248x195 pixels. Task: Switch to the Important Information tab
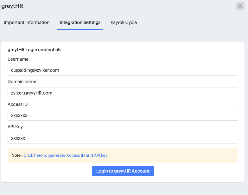coord(27,22)
